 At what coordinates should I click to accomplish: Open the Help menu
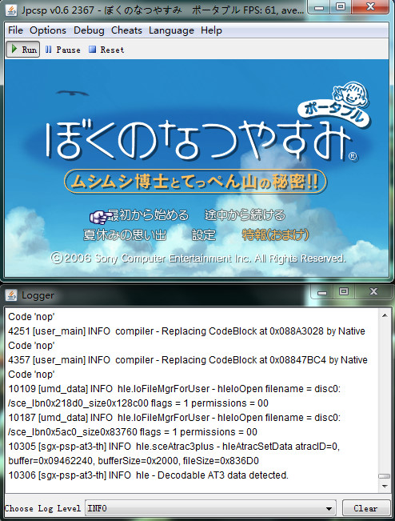211,30
